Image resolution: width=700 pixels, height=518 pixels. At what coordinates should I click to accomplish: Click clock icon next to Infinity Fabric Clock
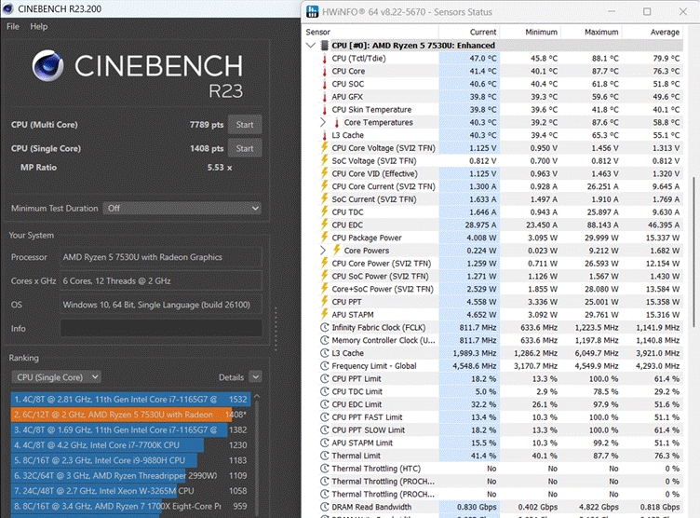(325, 328)
